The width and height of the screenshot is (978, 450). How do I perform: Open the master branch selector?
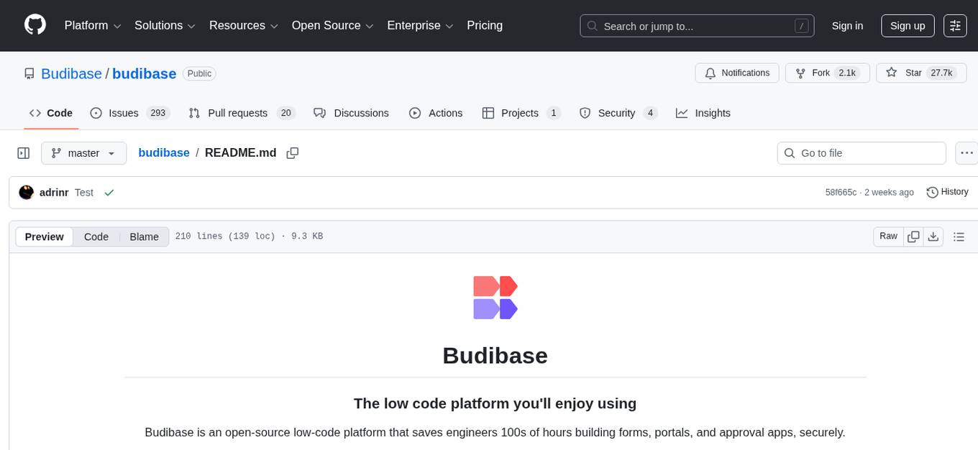pos(83,152)
